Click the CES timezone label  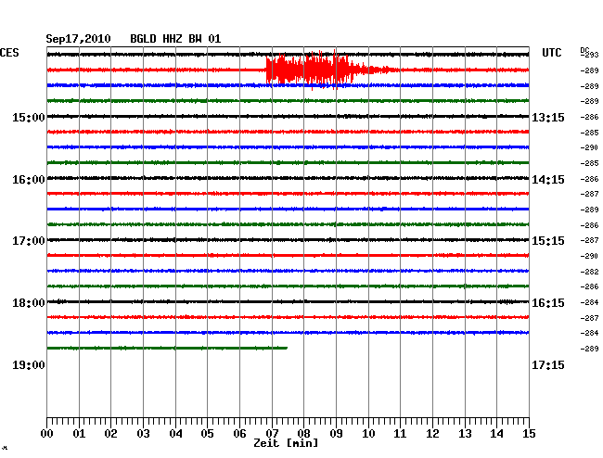pyautogui.click(x=9, y=54)
